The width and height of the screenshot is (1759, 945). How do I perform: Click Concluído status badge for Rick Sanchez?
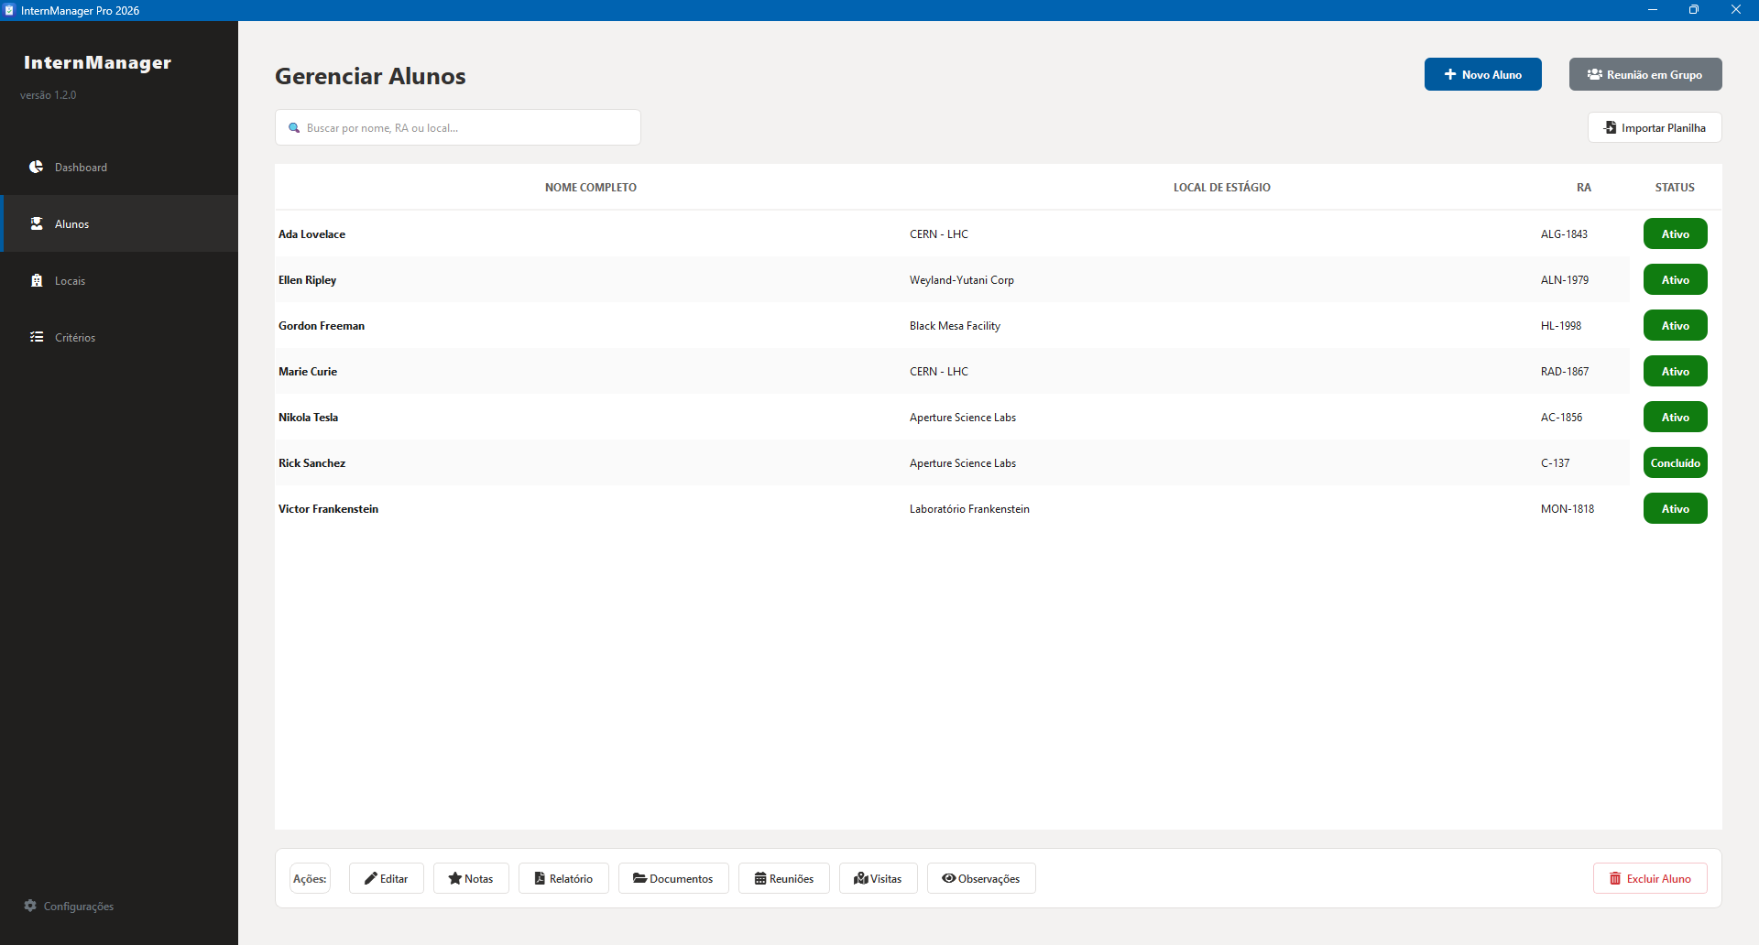click(1675, 463)
